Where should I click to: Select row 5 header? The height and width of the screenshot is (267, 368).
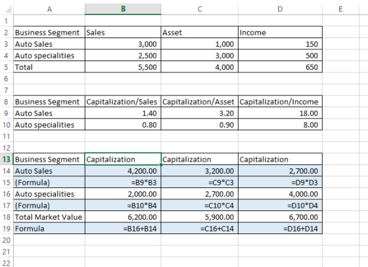[7, 67]
